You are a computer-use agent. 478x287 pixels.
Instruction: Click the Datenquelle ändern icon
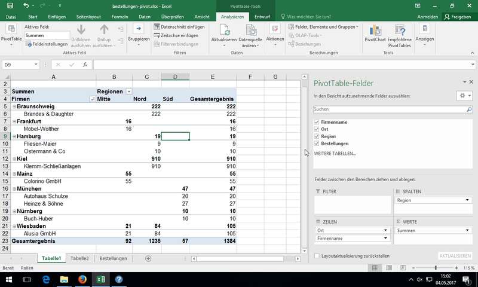250,30
